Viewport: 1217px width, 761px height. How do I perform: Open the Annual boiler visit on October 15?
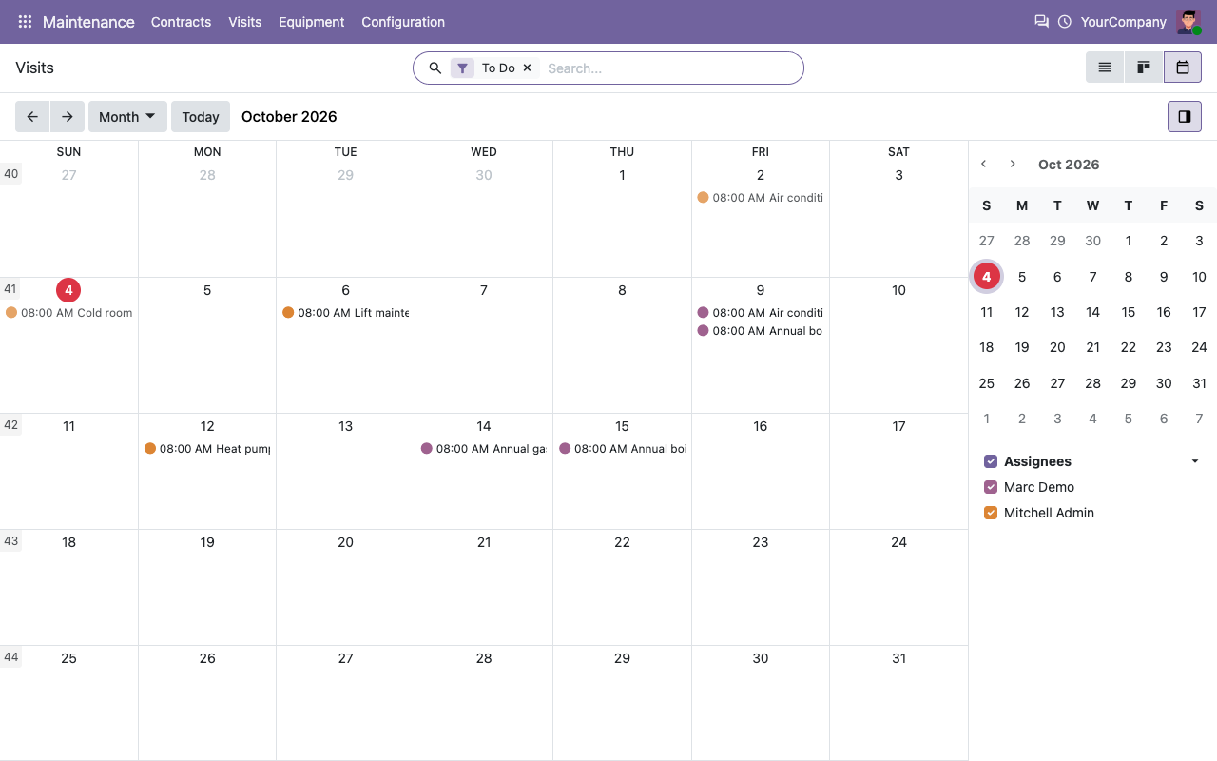tap(622, 449)
